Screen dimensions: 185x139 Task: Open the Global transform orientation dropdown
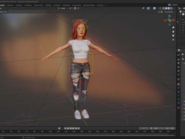point(63,8)
